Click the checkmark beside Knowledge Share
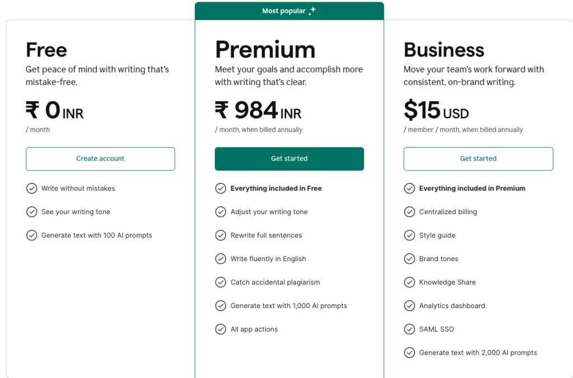Viewport: 573px width, 378px height. [410, 282]
